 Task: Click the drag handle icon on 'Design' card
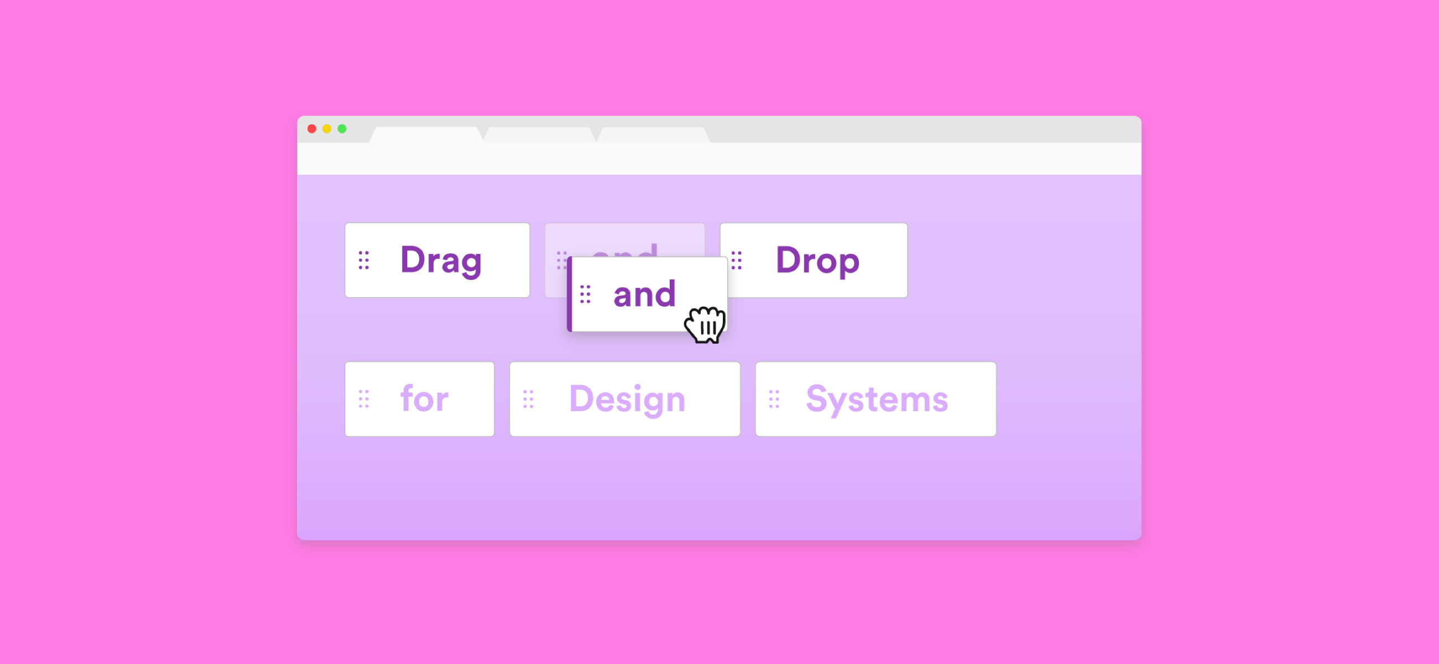(527, 399)
